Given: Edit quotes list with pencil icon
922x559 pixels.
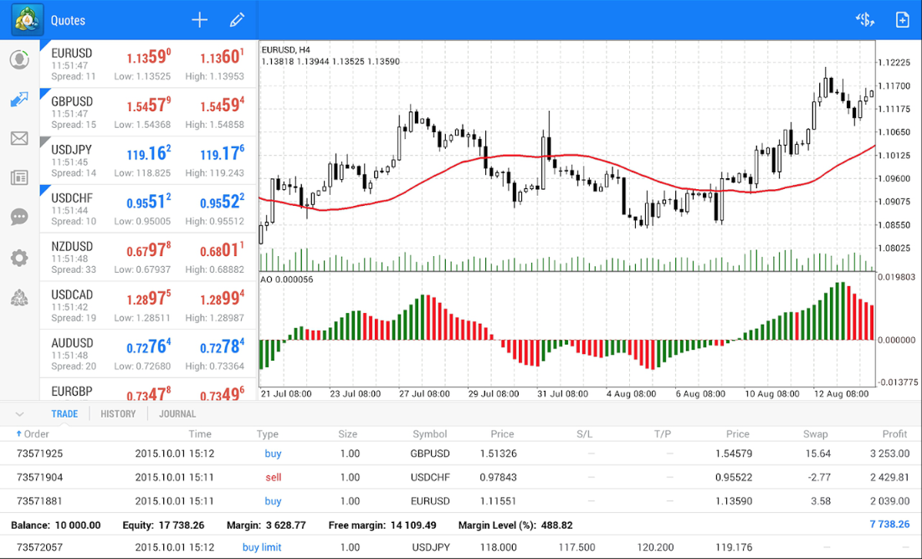Looking at the screenshot, I should point(237,20).
